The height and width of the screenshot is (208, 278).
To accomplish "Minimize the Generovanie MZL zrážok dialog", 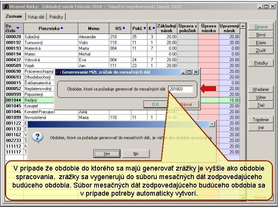I will (x=183, y=72).
